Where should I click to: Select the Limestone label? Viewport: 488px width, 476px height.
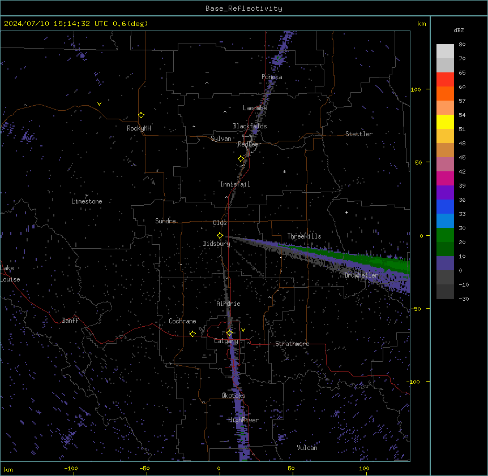tap(87, 201)
